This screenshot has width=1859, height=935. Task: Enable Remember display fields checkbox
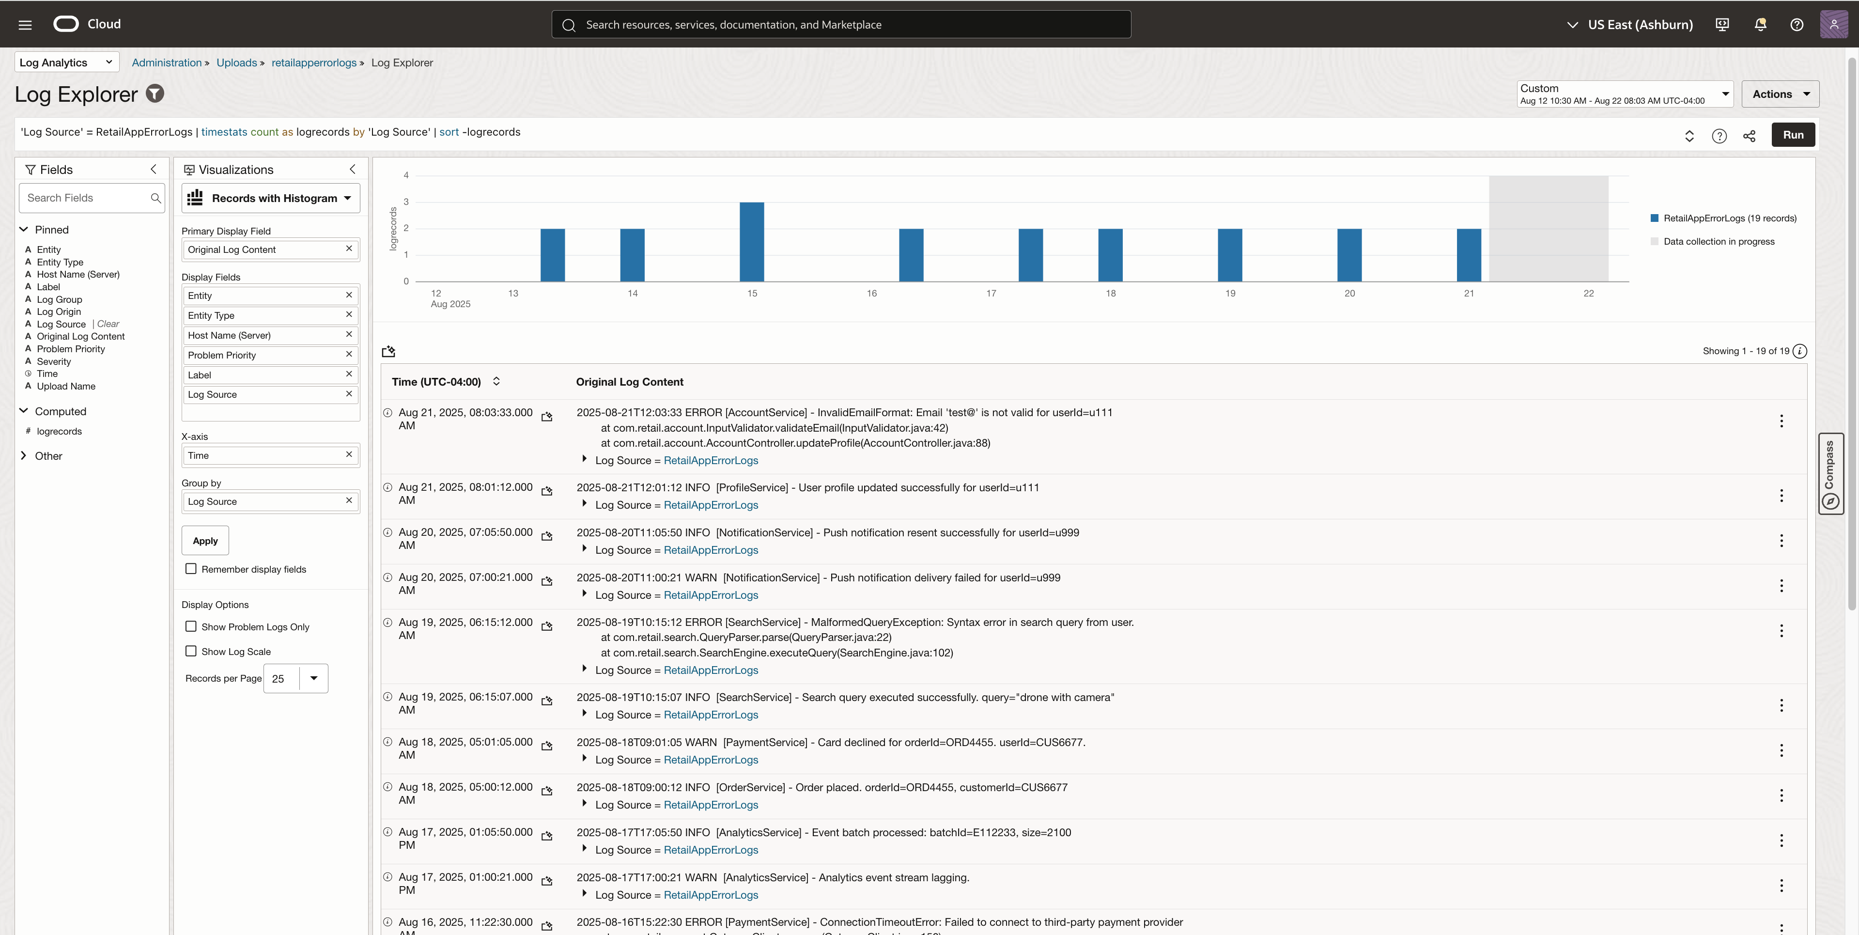point(191,569)
